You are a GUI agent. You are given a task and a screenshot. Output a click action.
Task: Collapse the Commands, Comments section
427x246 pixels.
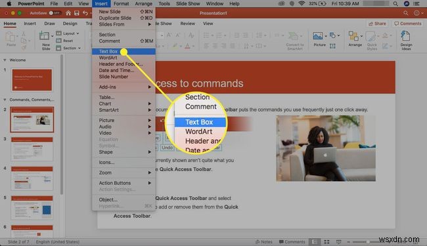tap(5, 100)
